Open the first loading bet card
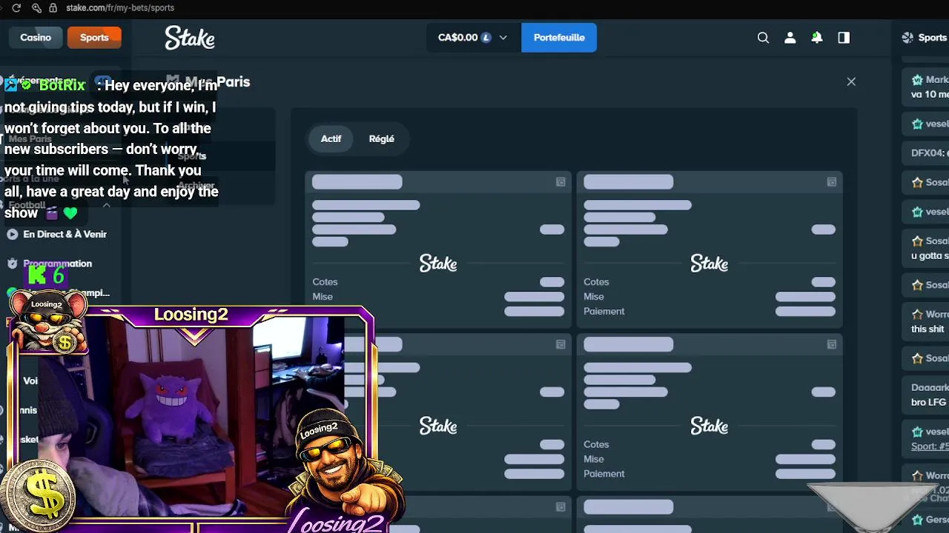The width and height of the screenshot is (949, 533). (x=438, y=249)
